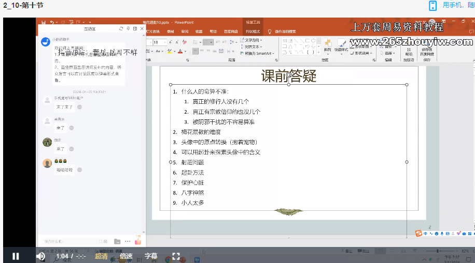Undo the last action in PowerPoint

point(52,22)
